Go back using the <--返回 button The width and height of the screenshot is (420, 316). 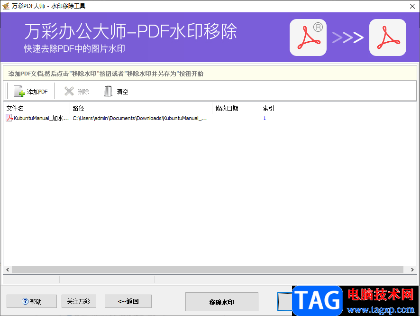(128, 301)
